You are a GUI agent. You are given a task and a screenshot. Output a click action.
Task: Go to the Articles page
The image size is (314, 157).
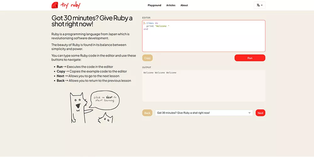(x=171, y=5)
